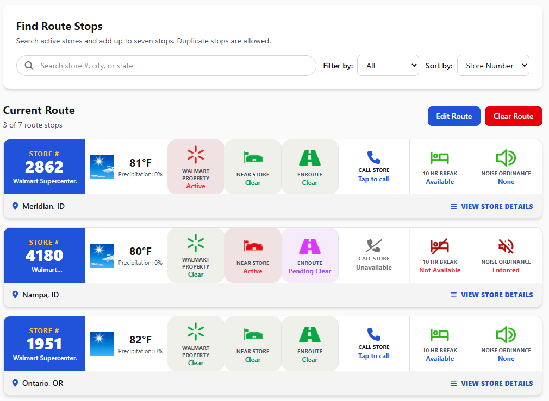Click the store search input field

coord(166,66)
